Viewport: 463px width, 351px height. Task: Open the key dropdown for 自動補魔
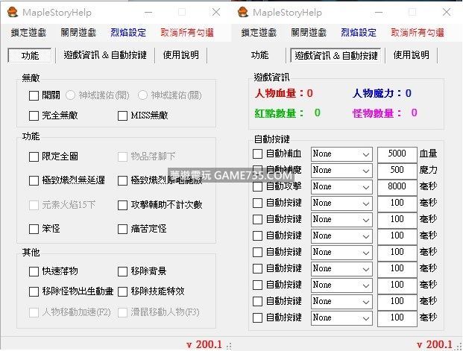point(341,171)
